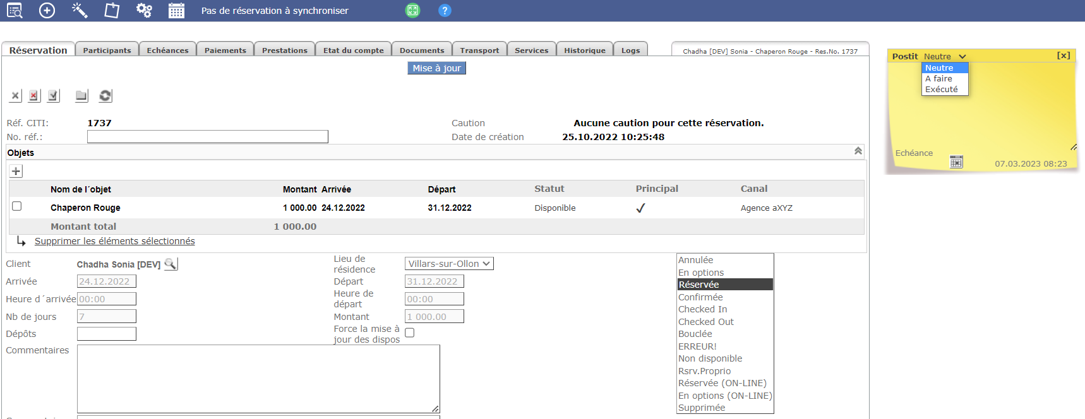This screenshot has width=1085, height=419.
Task: Open the Etat du compte tab
Action: click(x=353, y=50)
